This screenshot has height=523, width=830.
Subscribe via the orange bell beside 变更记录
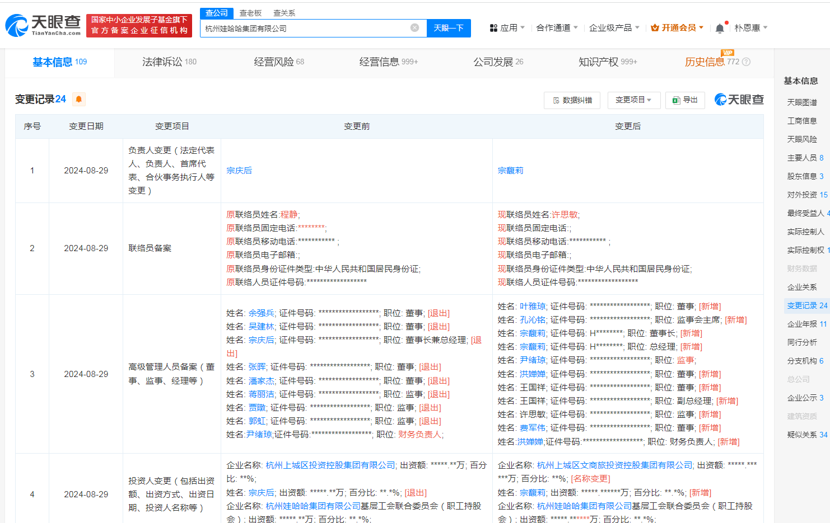[79, 99]
